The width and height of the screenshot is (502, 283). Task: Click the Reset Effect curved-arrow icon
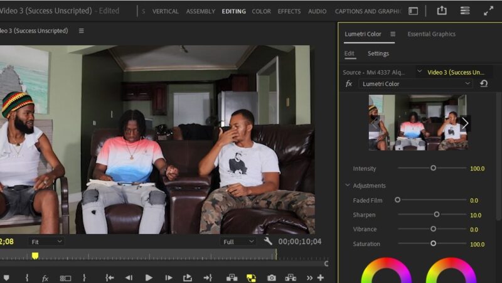click(x=484, y=83)
